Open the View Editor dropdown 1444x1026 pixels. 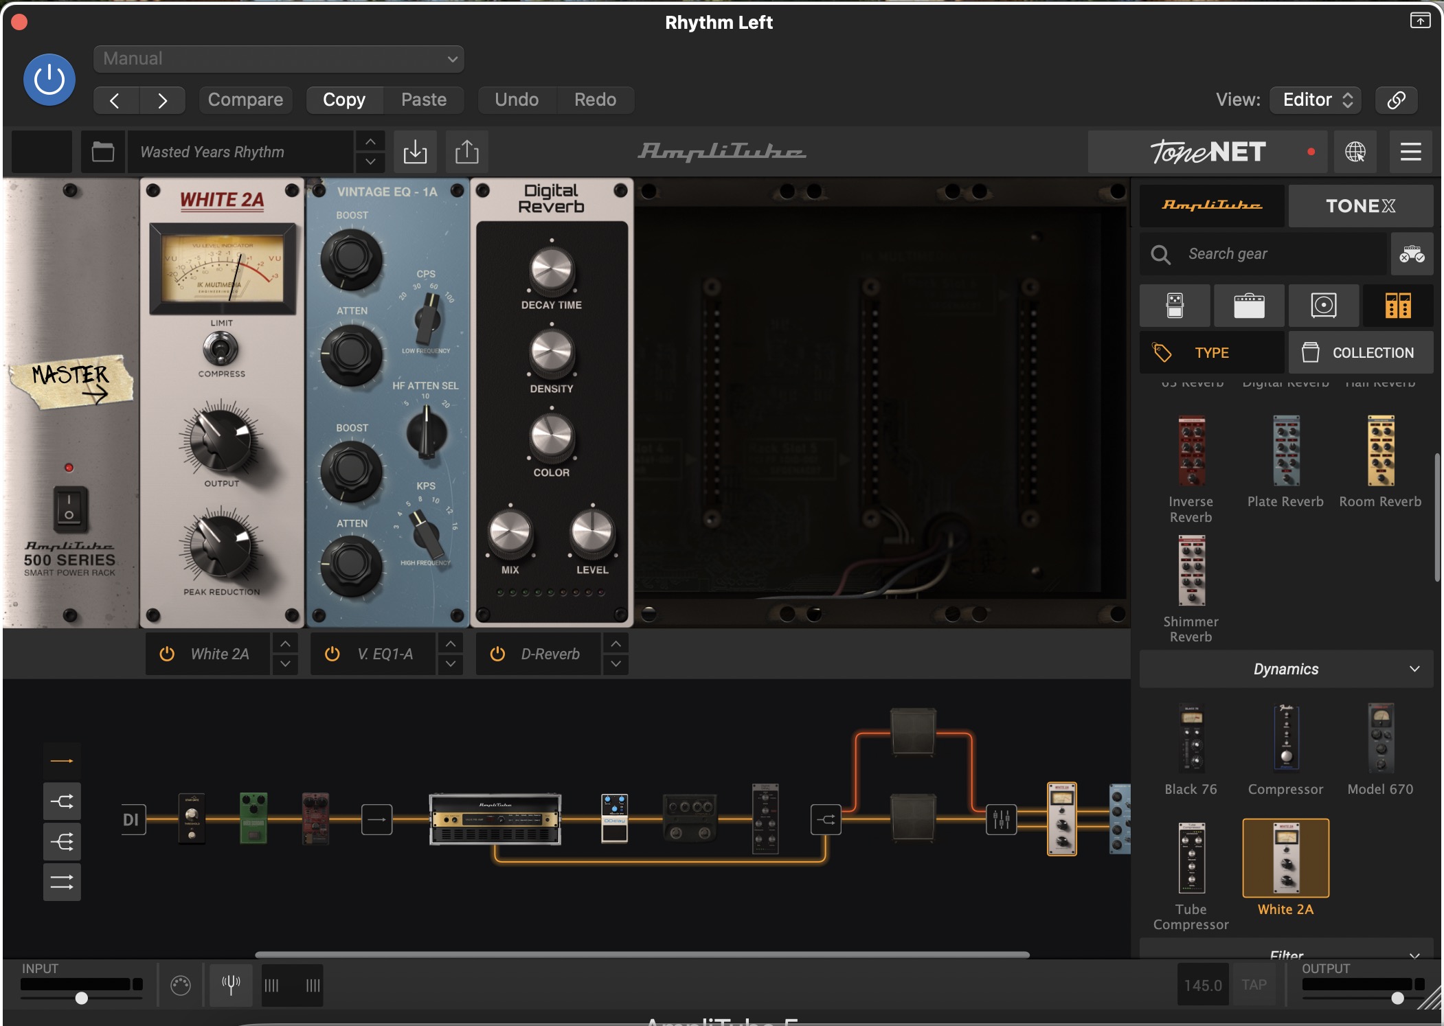click(x=1316, y=100)
